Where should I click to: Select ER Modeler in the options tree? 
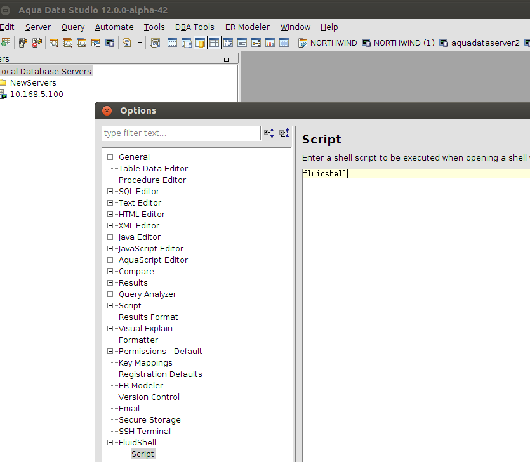click(x=141, y=386)
